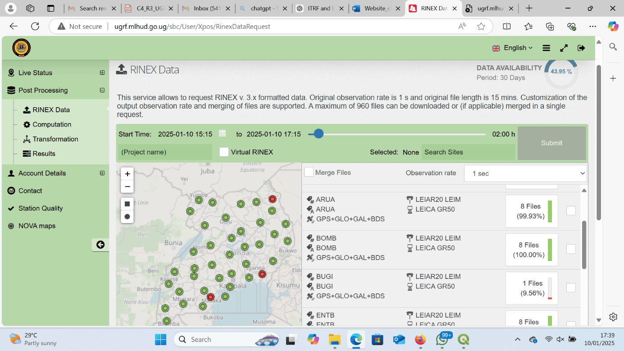This screenshot has width=624, height=351.
Task: Toggle fullscreen using the expand arrows icon
Action: tap(564, 48)
